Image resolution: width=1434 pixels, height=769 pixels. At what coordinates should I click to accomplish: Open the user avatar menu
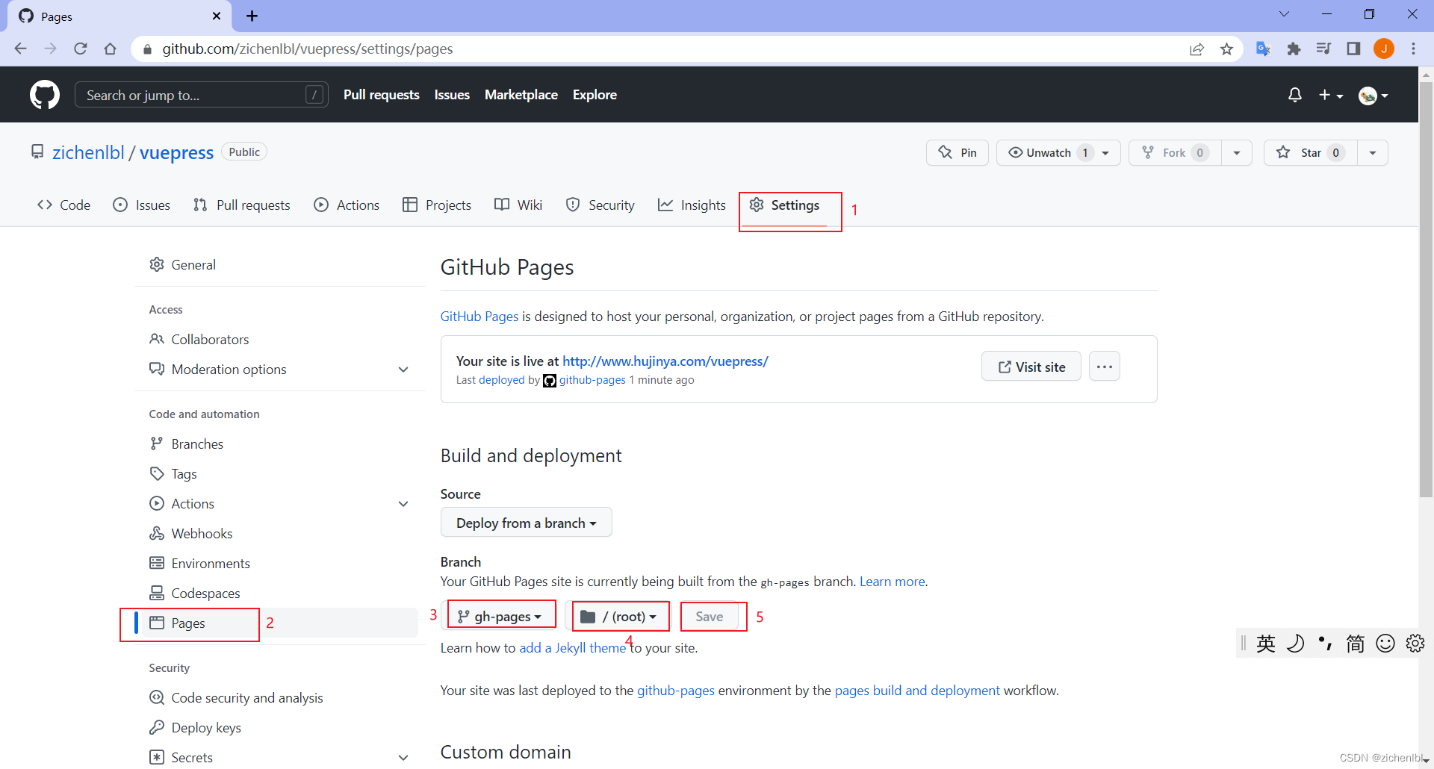[x=1373, y=95]
